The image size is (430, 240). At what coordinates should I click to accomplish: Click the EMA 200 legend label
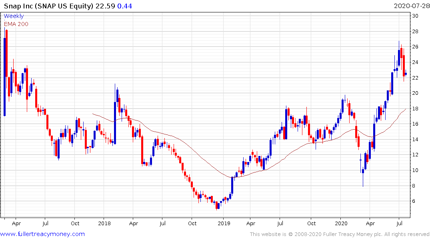click(x=16, y=24)
